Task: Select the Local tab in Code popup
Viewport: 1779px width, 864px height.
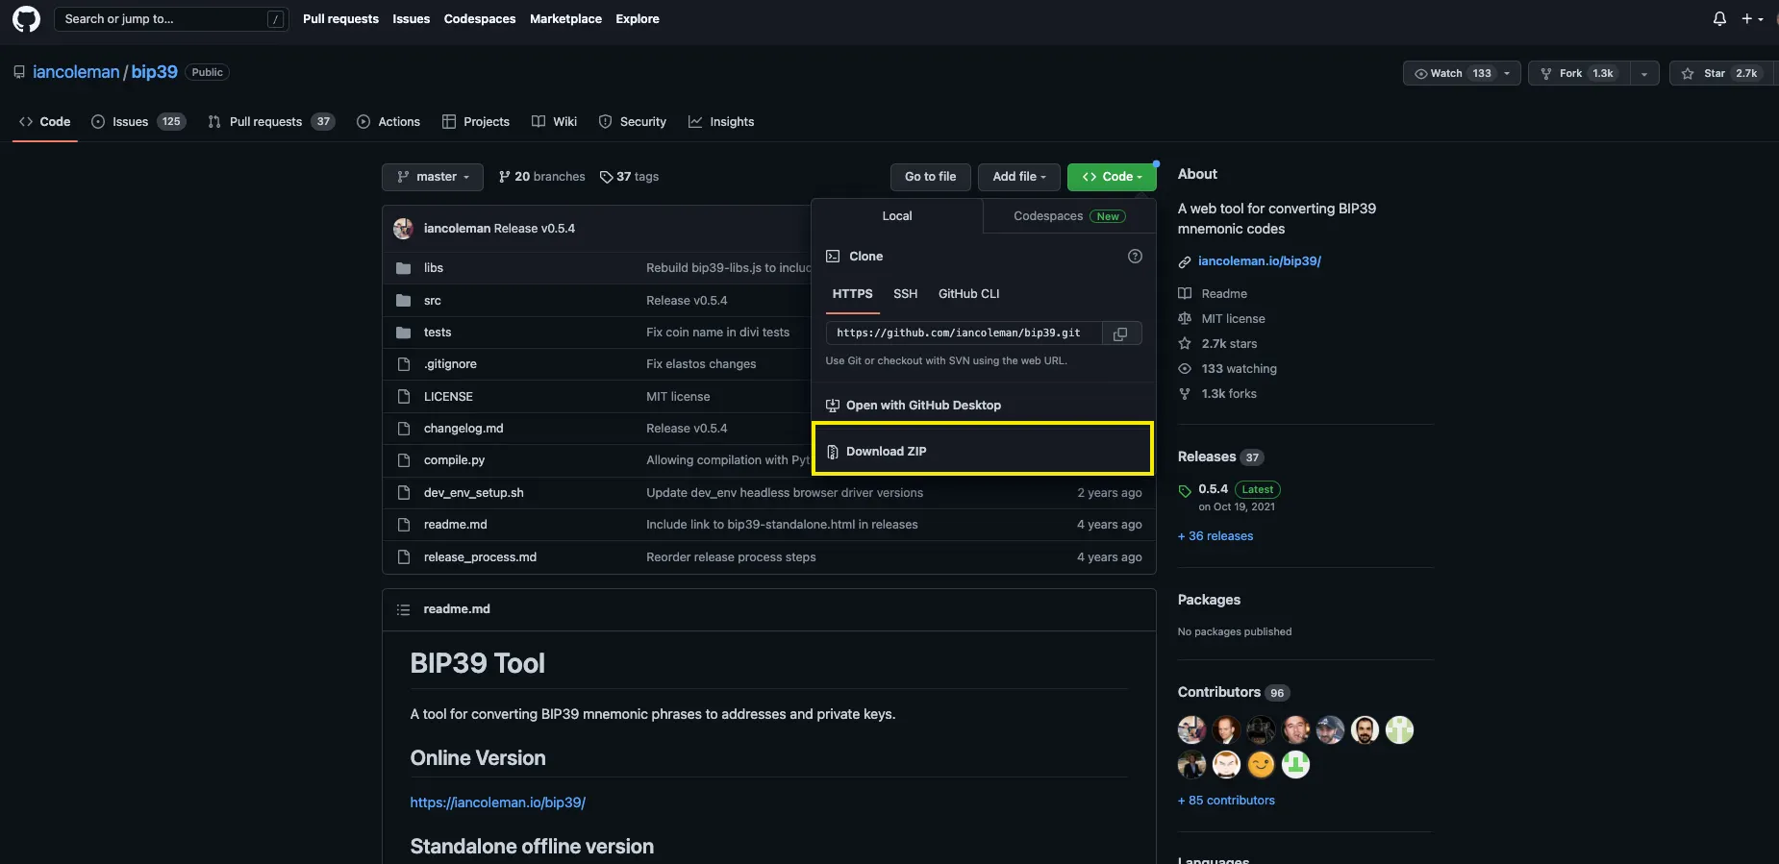Action: tap(897, 216)
